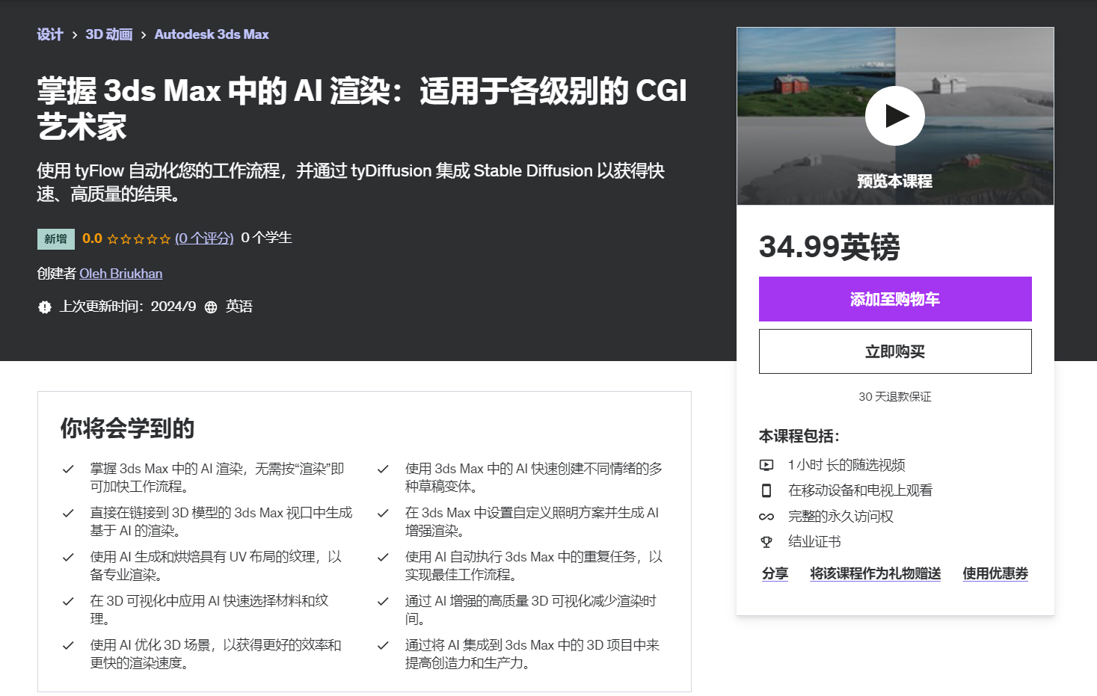
Task: Click the checkmark beside 使用 AI 优化 3D 场景
Action: click(68, 645)
